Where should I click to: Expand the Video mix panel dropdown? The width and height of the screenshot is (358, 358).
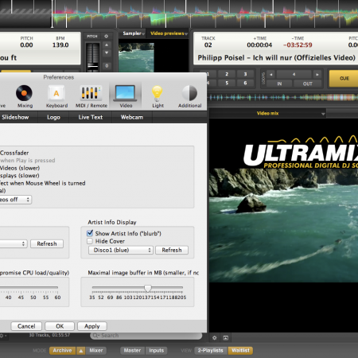click(x=323, y=114)
